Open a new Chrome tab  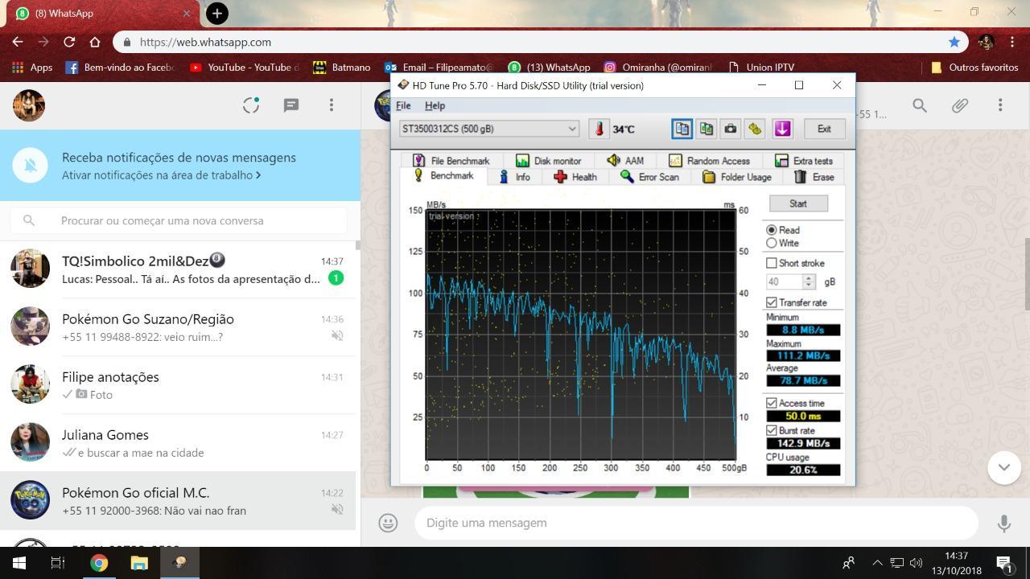tap(216, 13)
